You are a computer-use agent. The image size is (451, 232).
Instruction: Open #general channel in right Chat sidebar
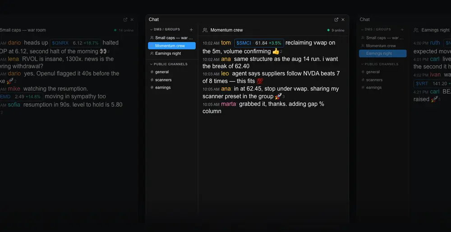(383, 72)
